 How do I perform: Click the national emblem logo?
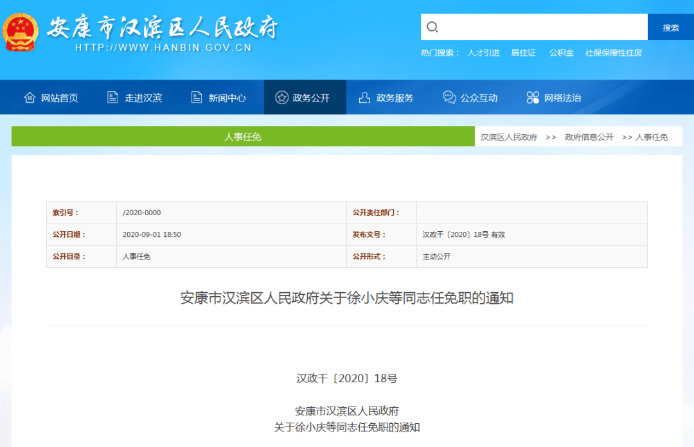point(20,32)
